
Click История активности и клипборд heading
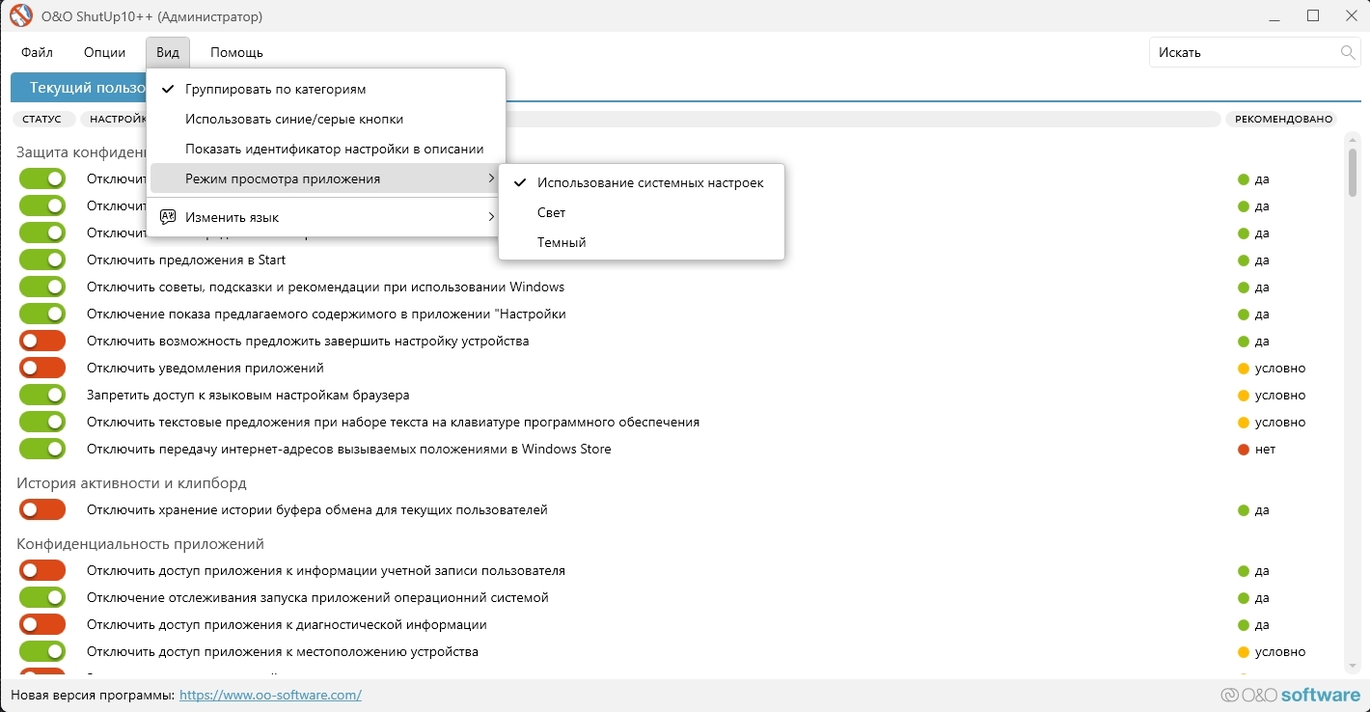point(131,482)
